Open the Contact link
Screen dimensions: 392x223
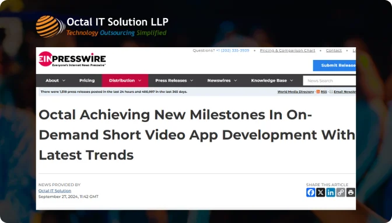(x=334, y=51)
